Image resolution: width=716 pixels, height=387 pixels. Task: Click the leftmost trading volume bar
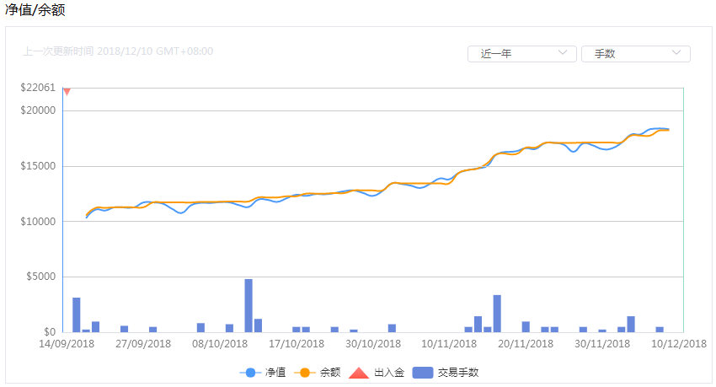coord(76,314)
